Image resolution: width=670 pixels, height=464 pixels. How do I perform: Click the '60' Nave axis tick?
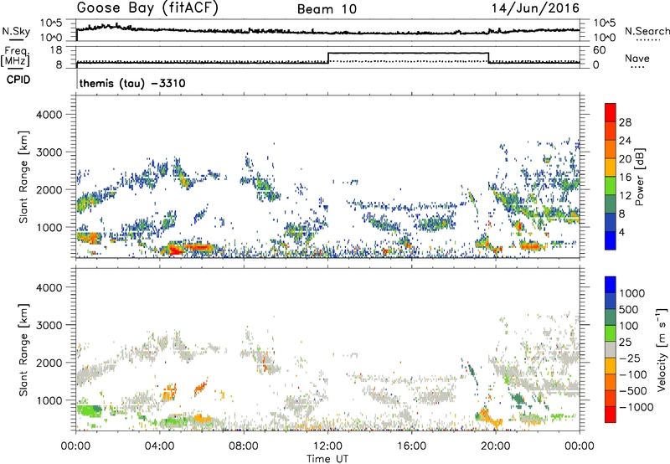(599, 50)
